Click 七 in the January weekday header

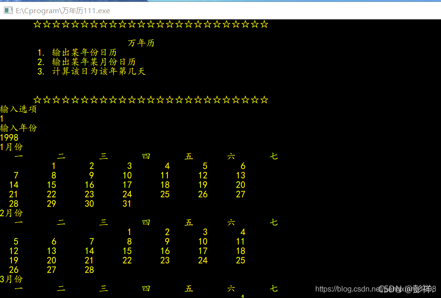click(274, 156)
